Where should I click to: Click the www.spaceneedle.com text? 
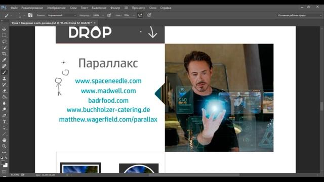tap(108, 81)
